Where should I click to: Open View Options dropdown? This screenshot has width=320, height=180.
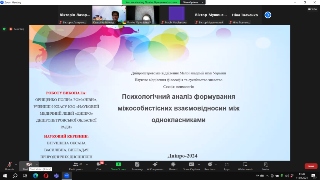193,2
